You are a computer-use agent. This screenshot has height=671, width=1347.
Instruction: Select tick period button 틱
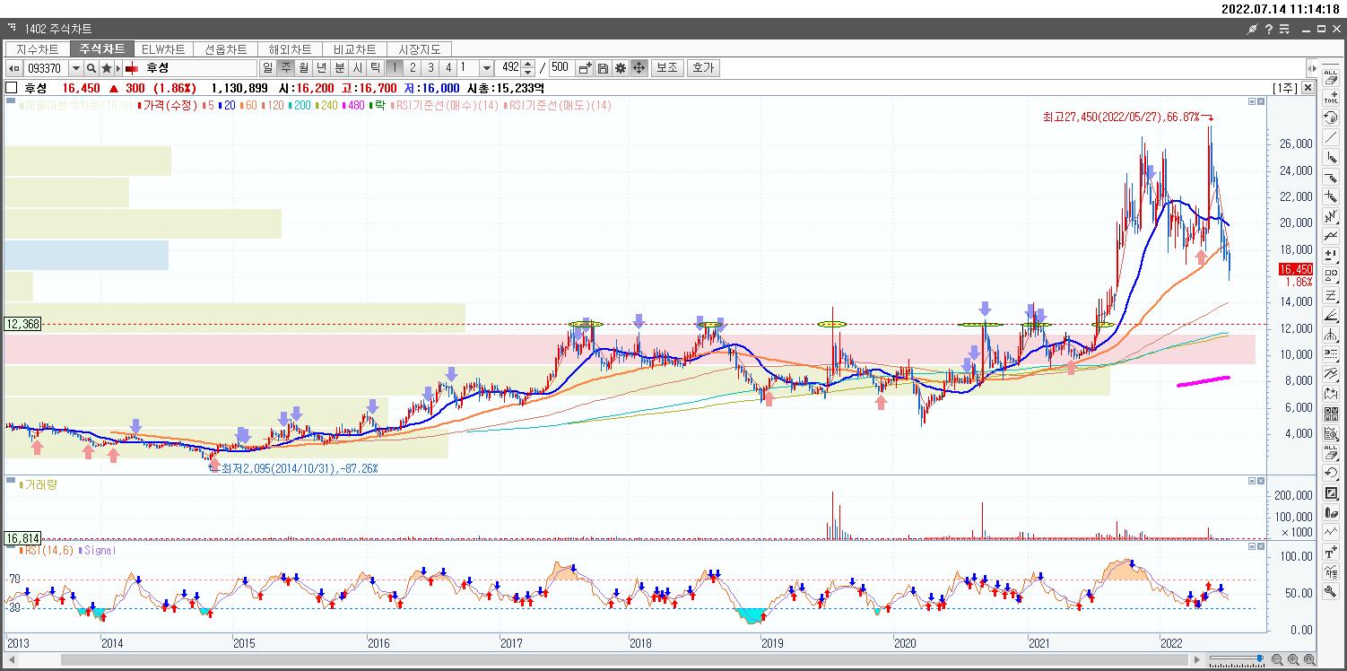375,67
